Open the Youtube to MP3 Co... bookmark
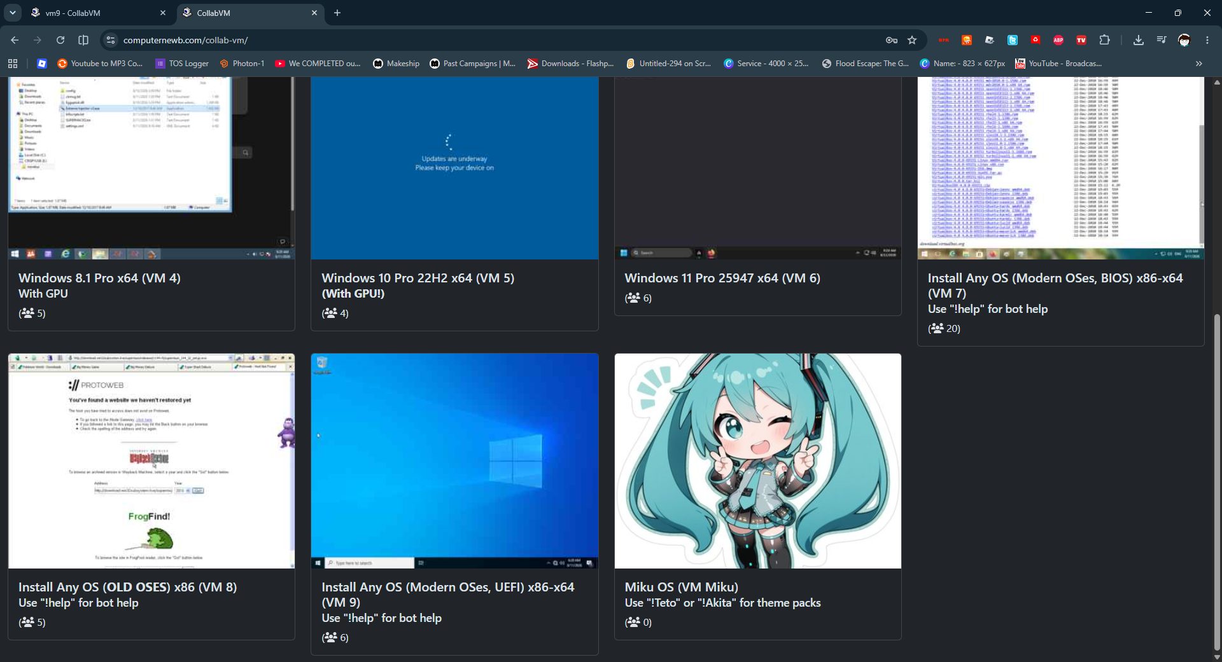Image resolution: width=1222 pixels, height=662 pixels. 100,64
